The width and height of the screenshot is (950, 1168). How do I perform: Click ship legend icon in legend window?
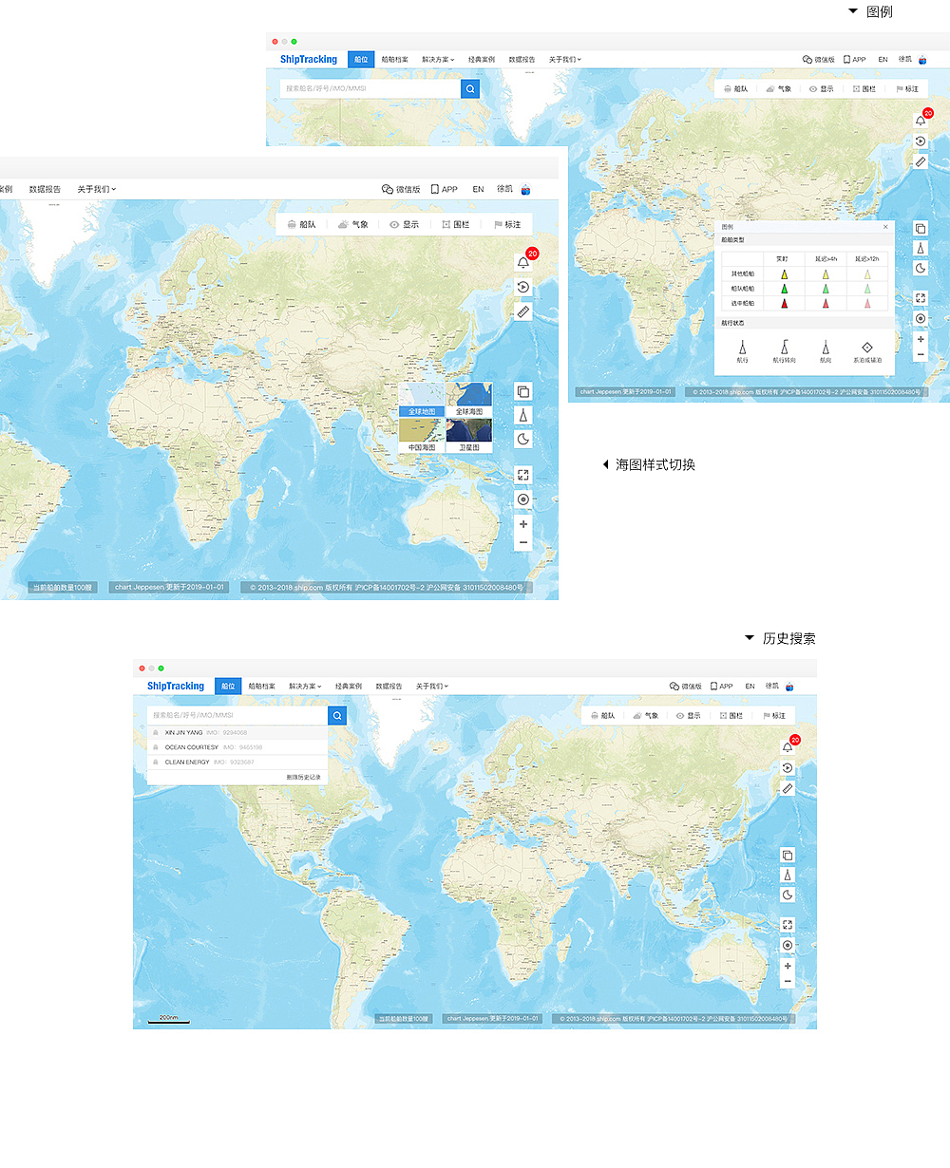921,248
